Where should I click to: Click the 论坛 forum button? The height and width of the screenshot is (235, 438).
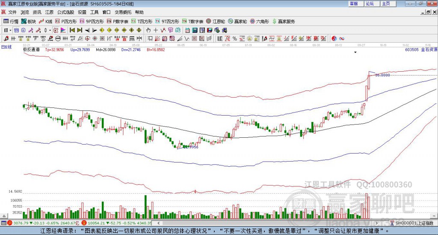(x=372, y=3)
